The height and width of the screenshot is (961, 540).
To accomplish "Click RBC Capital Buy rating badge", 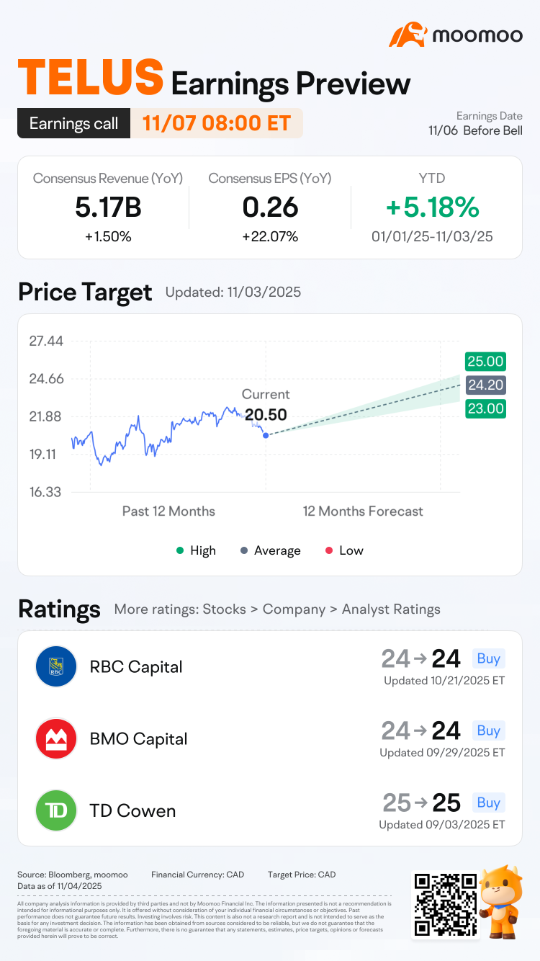I will pyautogui.click(x=488, y=658).
